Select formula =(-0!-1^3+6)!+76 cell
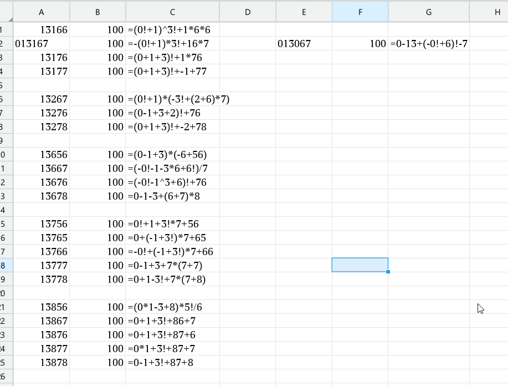This screenshot has width=508, height=386. (x=172, y=182)
